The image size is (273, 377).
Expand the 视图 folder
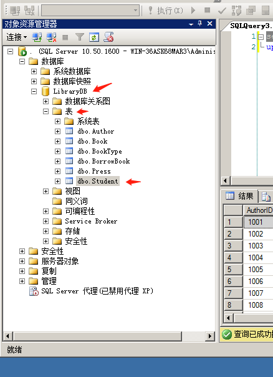point(45,191)
